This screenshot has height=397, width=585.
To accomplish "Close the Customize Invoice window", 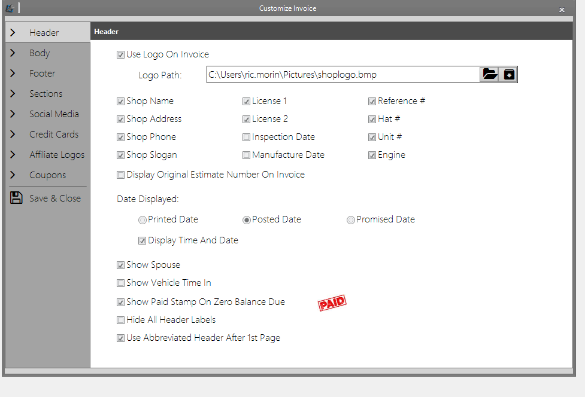I will point(562,10).
